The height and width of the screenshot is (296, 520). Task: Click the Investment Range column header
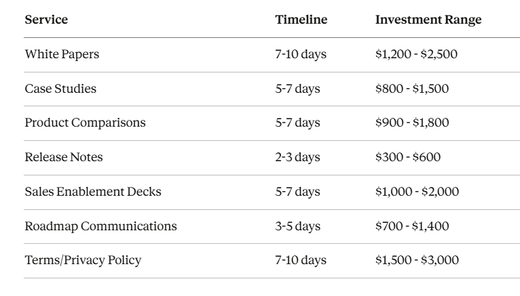(428, 20)
